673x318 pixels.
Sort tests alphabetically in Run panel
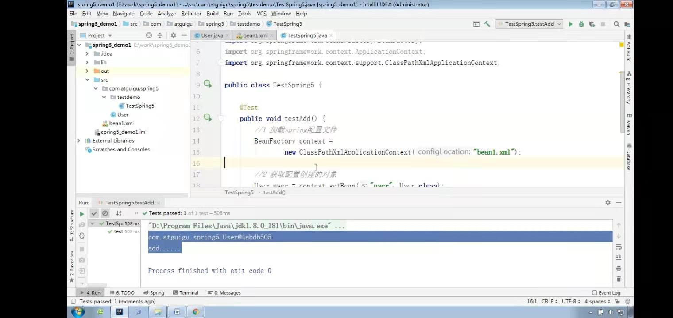[119, 213]
